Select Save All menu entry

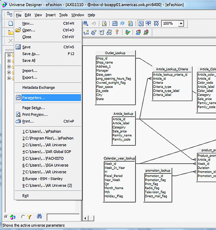pos(48,61)
